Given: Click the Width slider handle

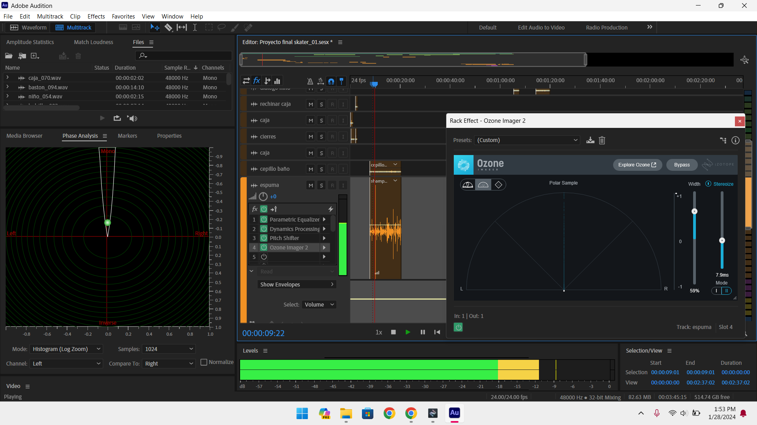Looking at the screenshot, I should (x=694, y=212).
